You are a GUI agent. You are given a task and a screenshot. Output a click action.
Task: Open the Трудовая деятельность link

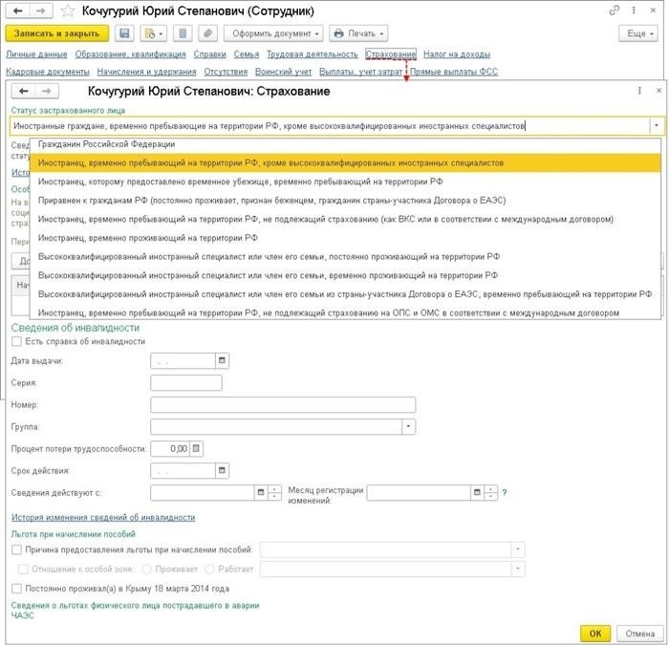point(313,54)
